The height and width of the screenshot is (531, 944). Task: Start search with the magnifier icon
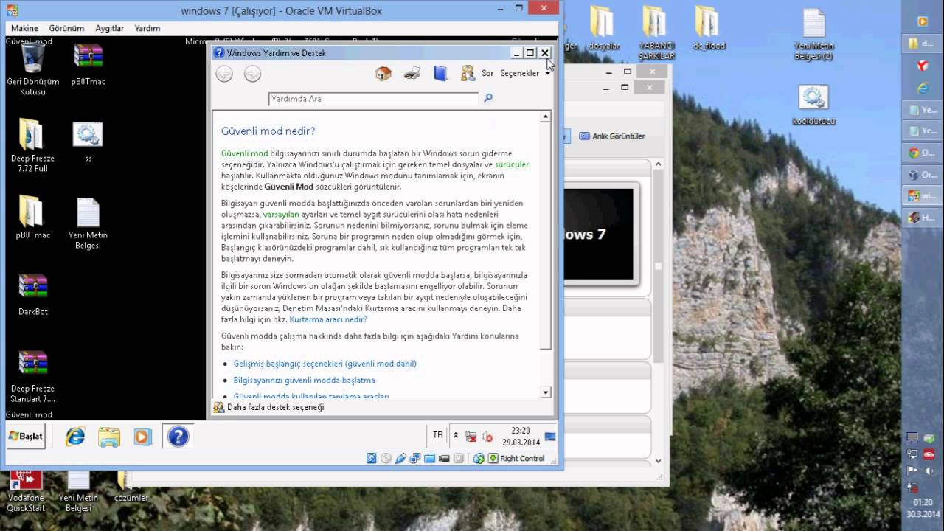pos(487,98)
